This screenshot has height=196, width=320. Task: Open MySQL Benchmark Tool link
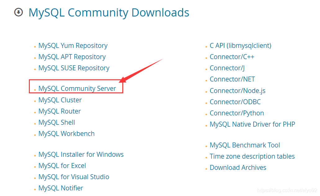point(245,145)
